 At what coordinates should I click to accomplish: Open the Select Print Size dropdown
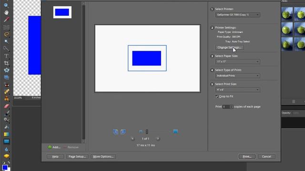click(x=237, y=90)
